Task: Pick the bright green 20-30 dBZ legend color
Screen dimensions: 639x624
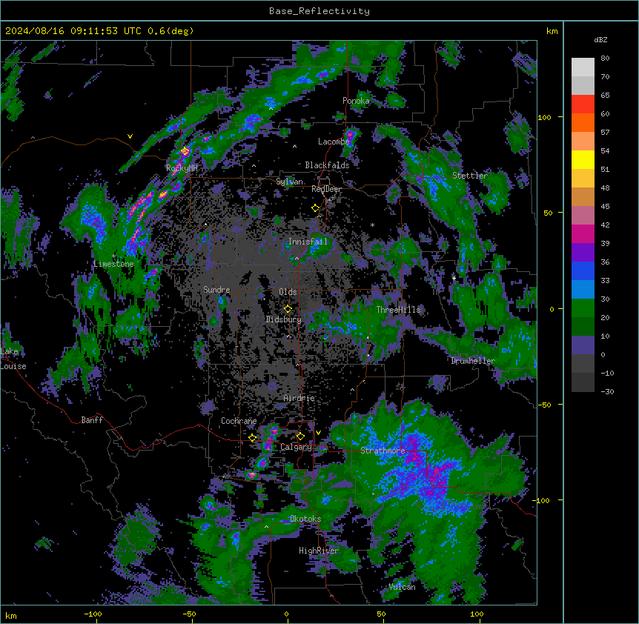Action: [x=583, y=308]
